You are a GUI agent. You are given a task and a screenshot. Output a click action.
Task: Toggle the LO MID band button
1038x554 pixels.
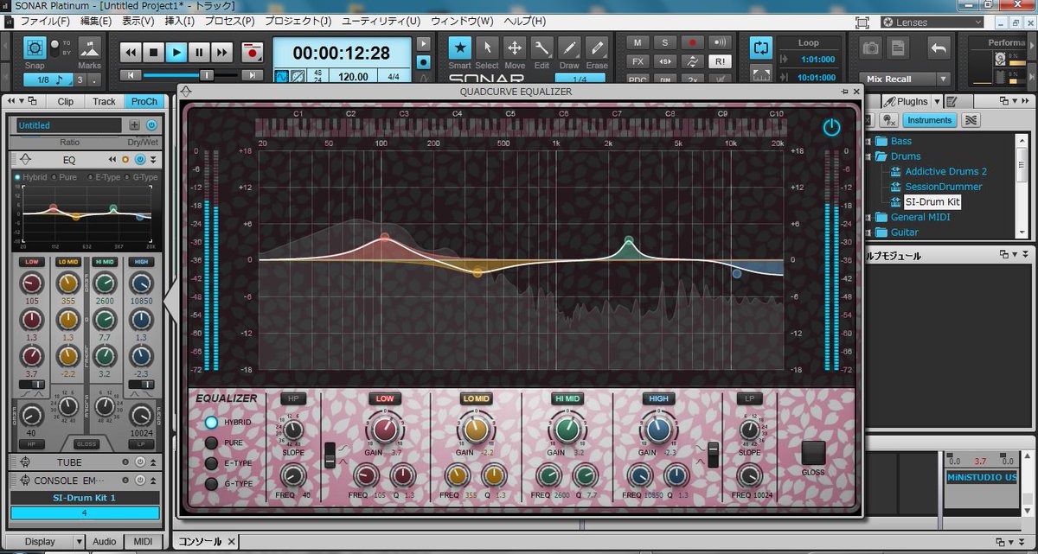pos(475,398)
